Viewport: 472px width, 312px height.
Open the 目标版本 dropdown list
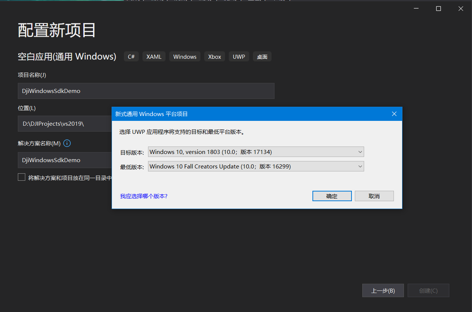click(256, 152)
